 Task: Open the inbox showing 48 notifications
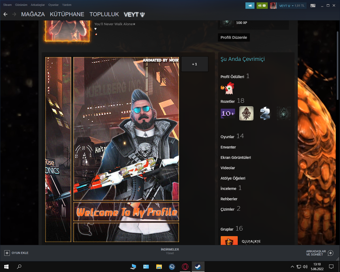[262, 6]
